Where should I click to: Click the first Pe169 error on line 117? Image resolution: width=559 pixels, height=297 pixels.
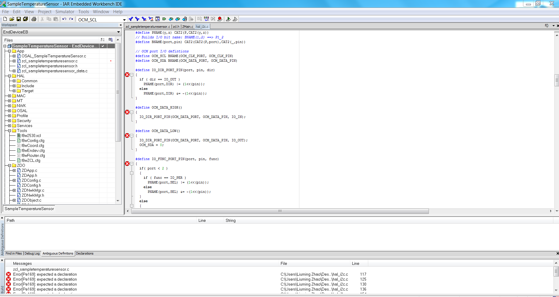click(x=45, y=274)
